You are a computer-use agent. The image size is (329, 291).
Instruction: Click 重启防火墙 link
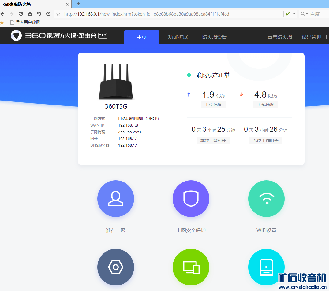pos(280,37)
